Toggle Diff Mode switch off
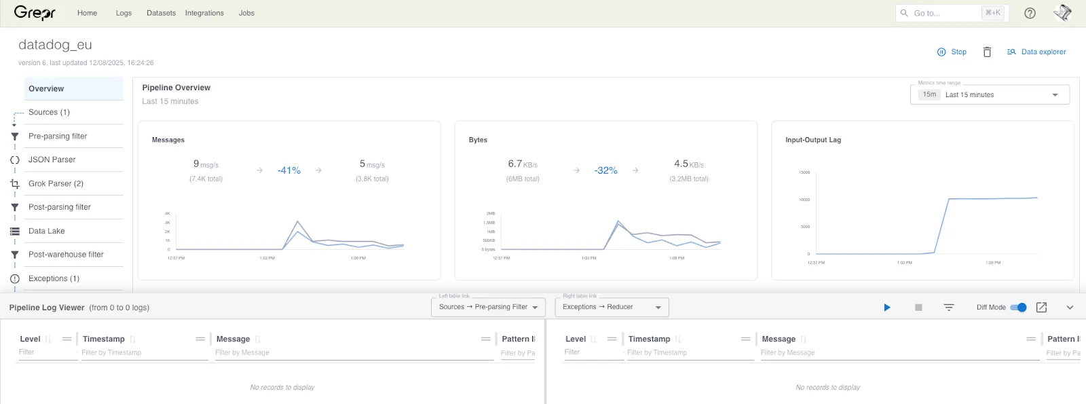1086x404 pixels. [1018, 308]
